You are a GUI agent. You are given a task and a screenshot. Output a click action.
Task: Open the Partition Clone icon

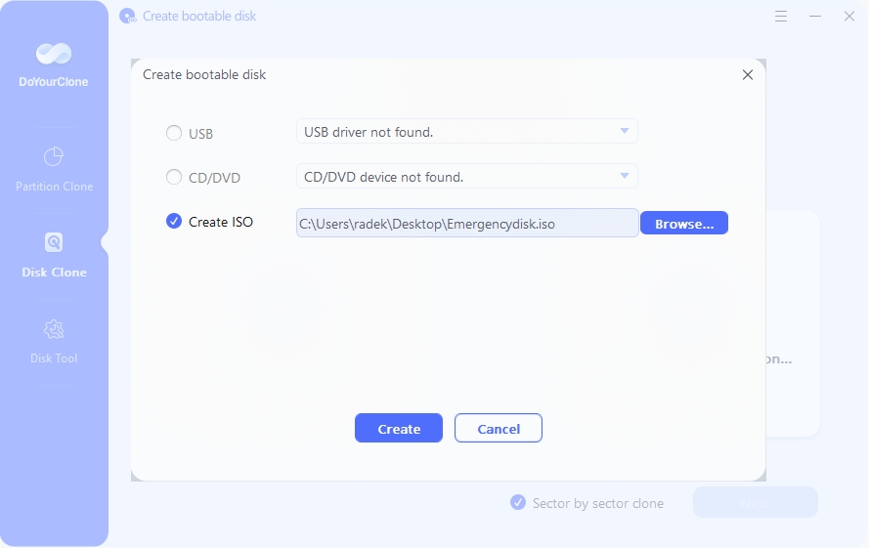tap(54, 157)
